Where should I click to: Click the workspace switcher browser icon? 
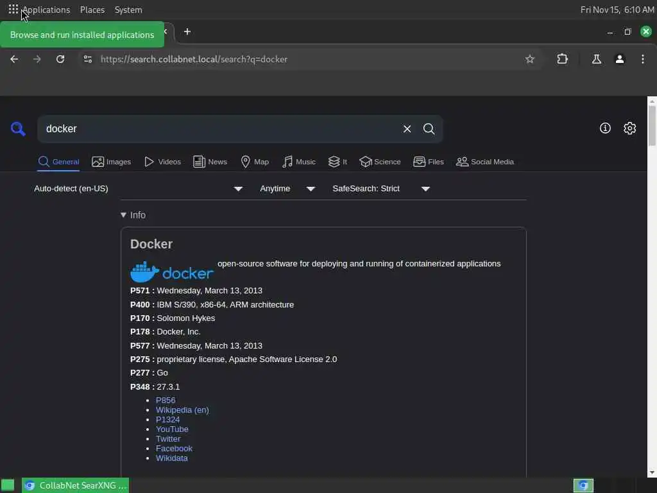583,485
